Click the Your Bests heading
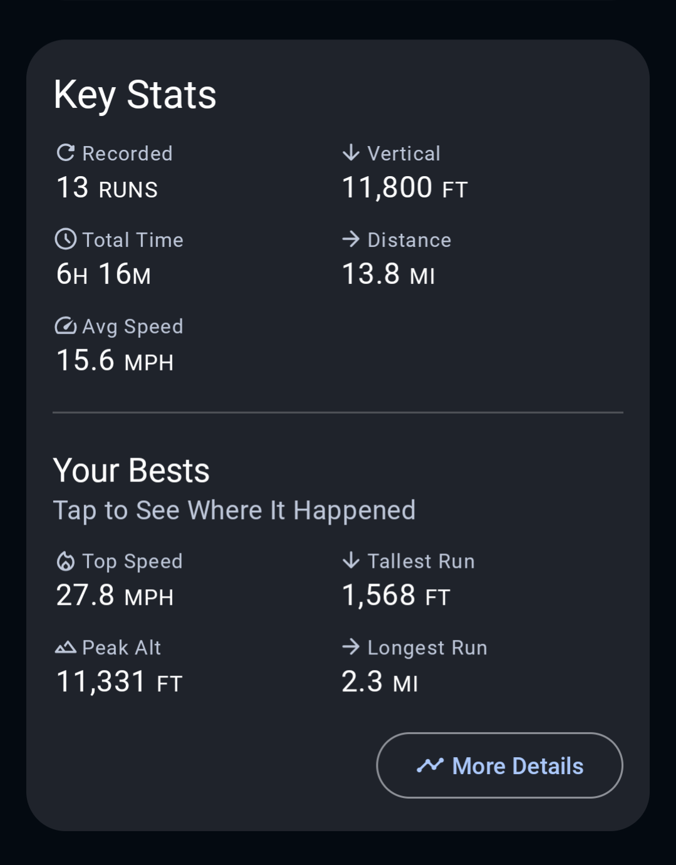 (x=132, y=471)
